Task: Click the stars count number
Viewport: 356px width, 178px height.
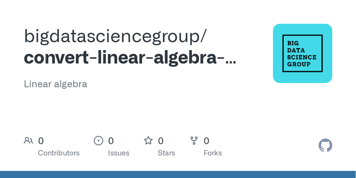Action: coord(160,141)
